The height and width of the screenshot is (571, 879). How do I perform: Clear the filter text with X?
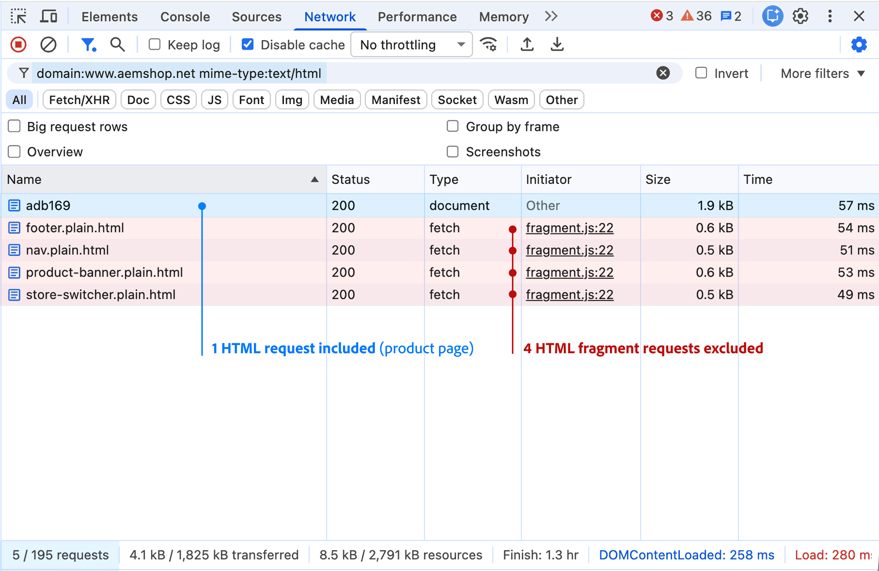point(663,73)
